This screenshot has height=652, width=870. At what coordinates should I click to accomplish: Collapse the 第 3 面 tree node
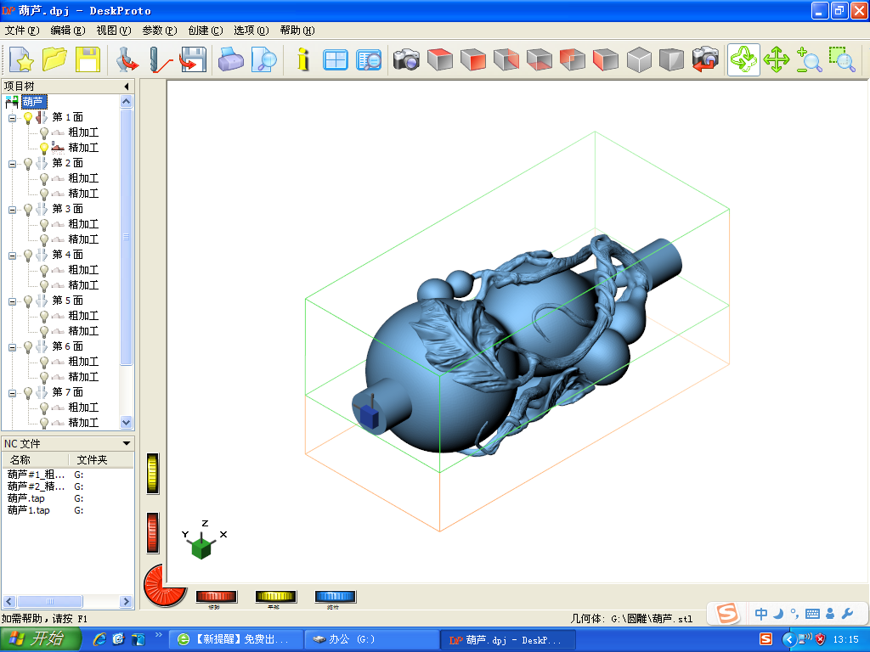tap(12, 211)
